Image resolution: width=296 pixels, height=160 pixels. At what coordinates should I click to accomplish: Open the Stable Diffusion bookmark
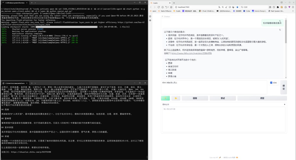pyautogui.click(x=165, y=11)
